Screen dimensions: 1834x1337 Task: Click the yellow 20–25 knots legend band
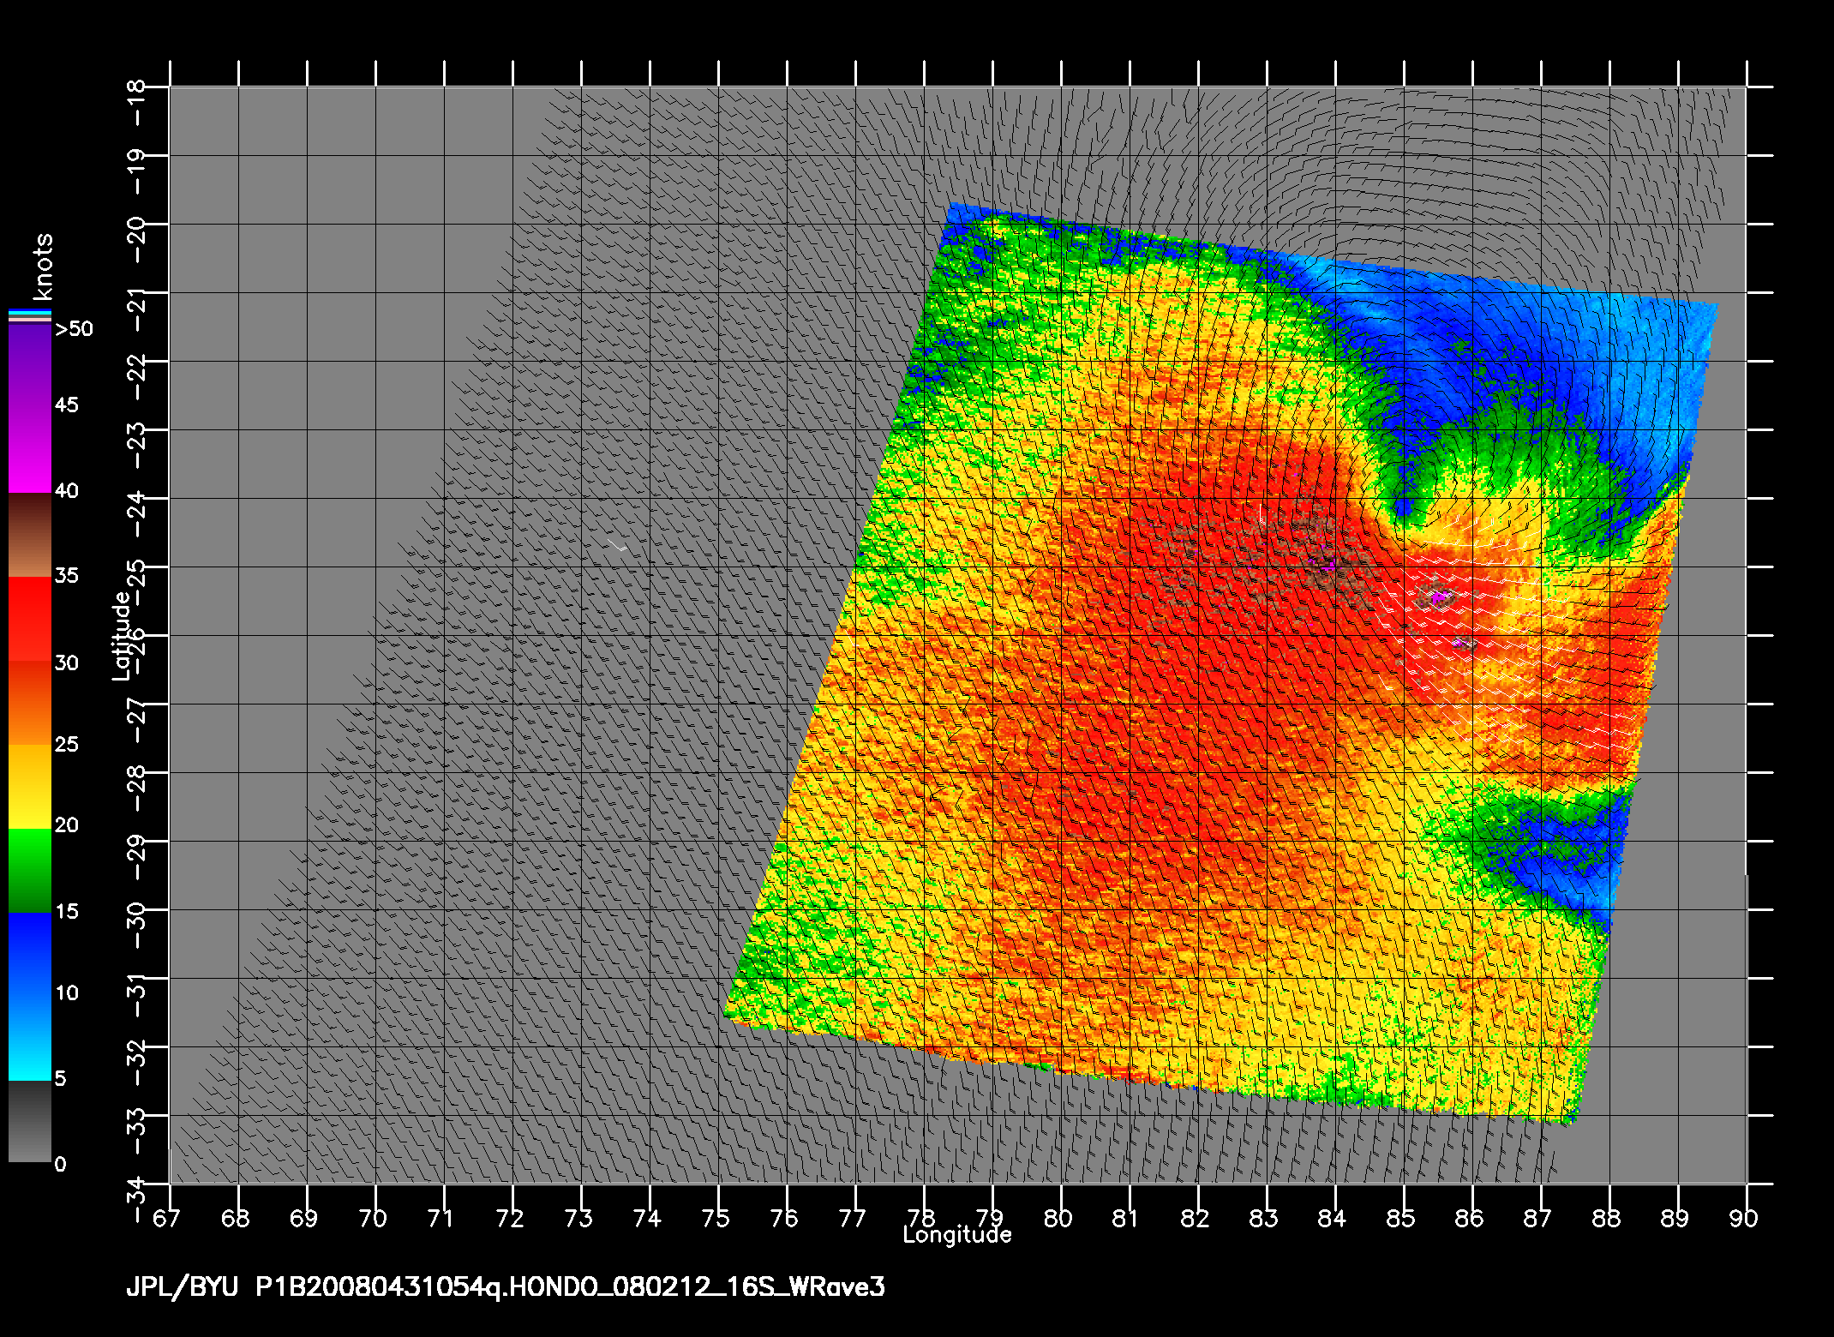coord(29,786)
